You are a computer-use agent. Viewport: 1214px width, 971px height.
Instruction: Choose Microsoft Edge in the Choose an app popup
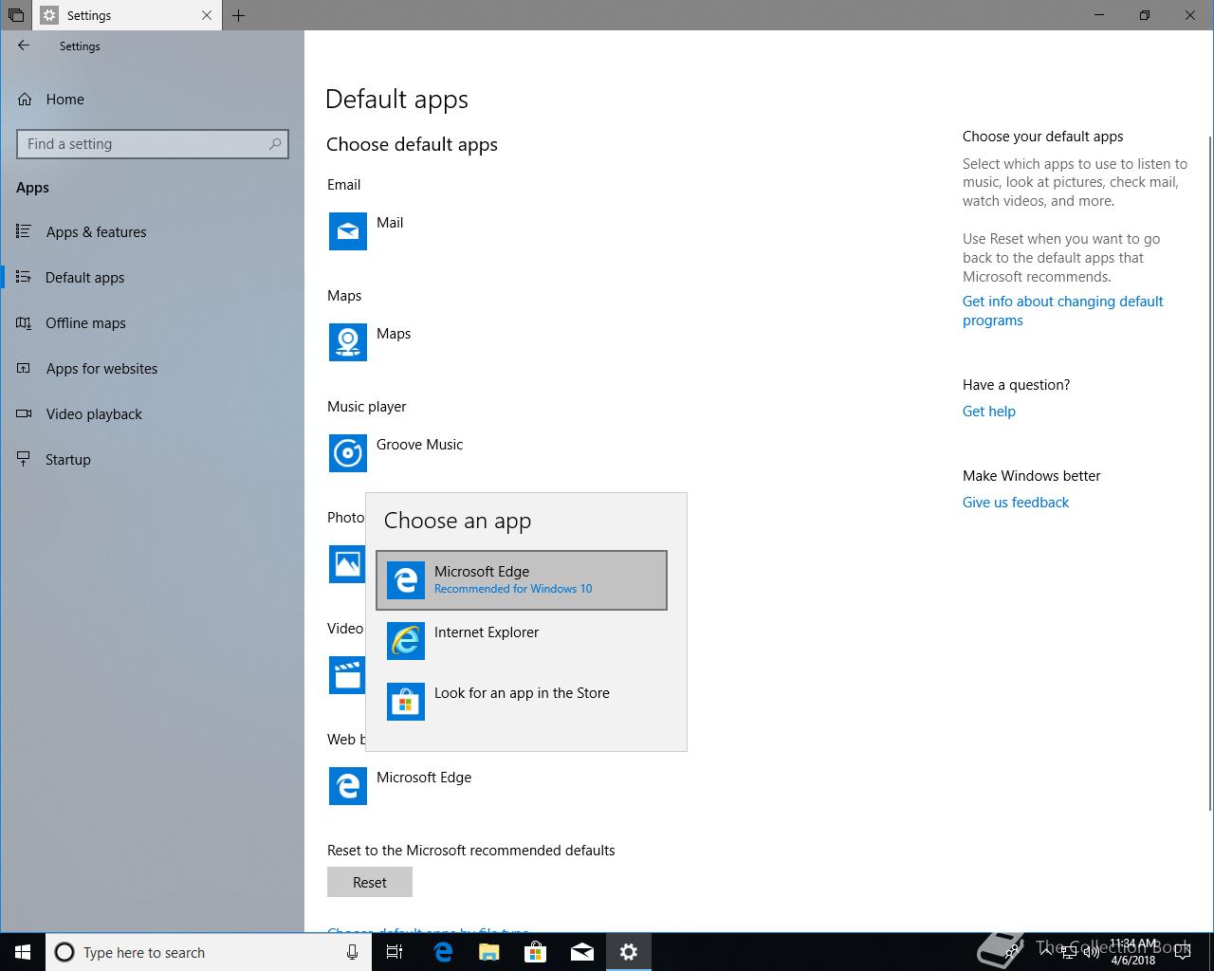tap(522, 580)
